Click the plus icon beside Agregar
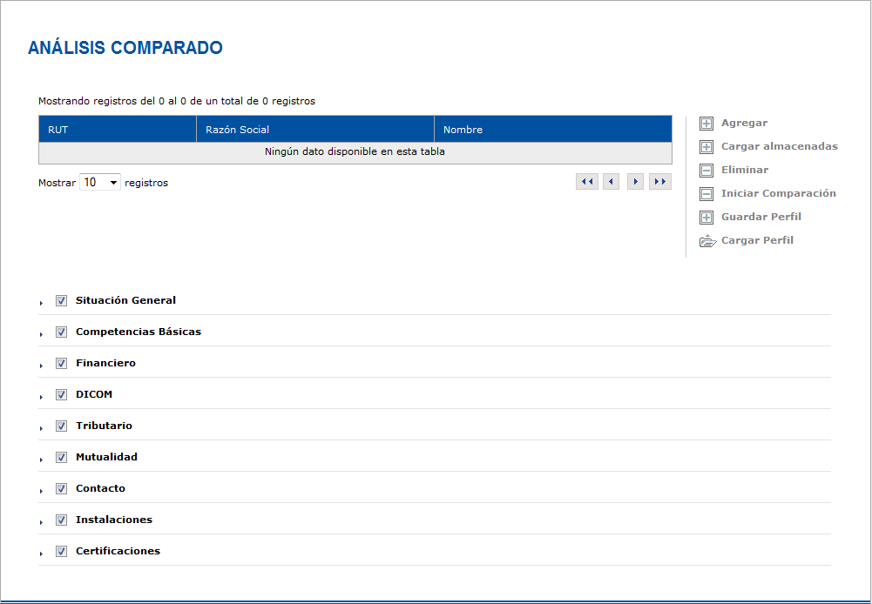The height and width of the screenshot is (604, 872). (706, 124)
